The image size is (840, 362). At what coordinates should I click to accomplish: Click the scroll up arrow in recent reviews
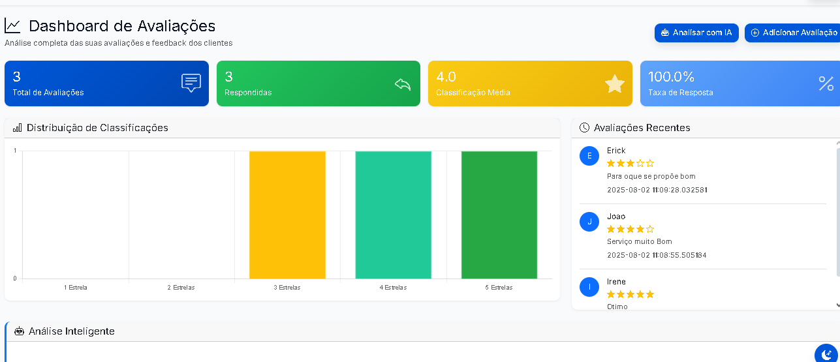click(x=838, y=143)
